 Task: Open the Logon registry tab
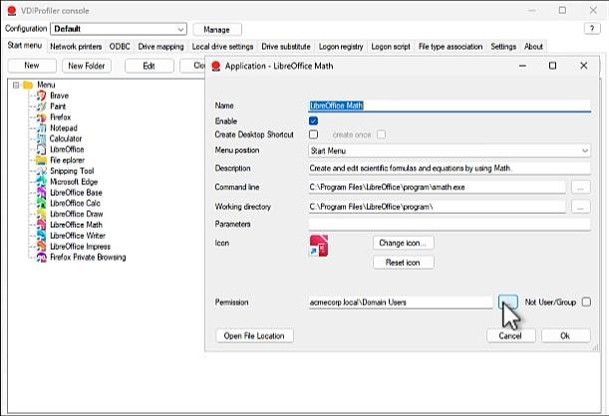point(341,47)
